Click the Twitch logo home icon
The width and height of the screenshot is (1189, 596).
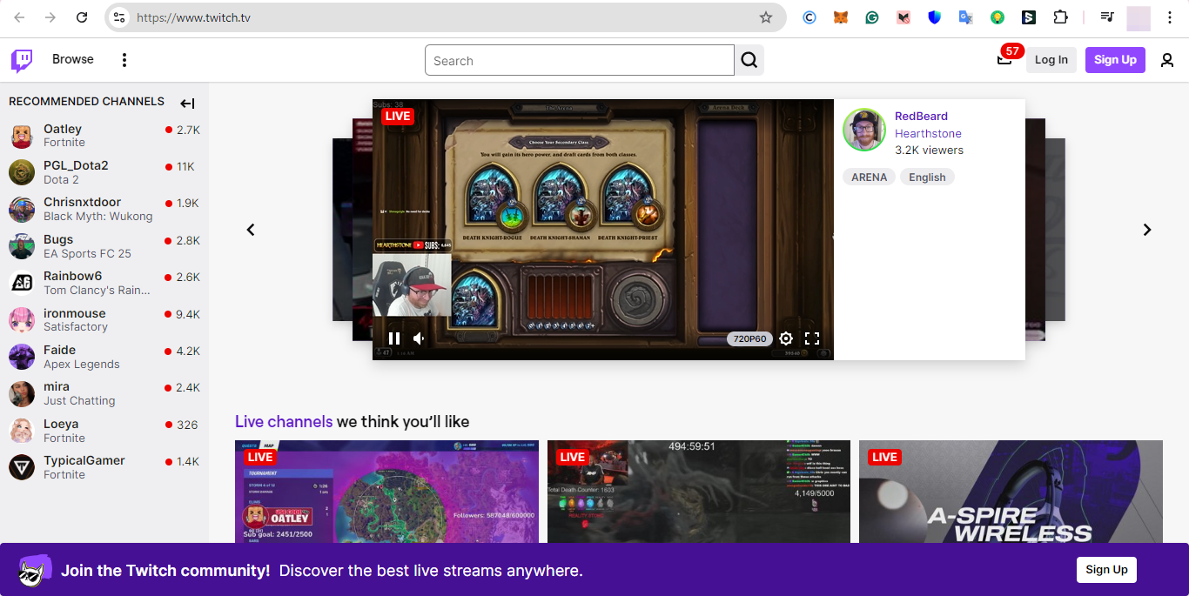coord(22,60)
